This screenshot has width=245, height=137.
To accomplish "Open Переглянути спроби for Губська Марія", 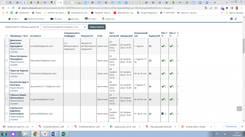I will point(17,102).
